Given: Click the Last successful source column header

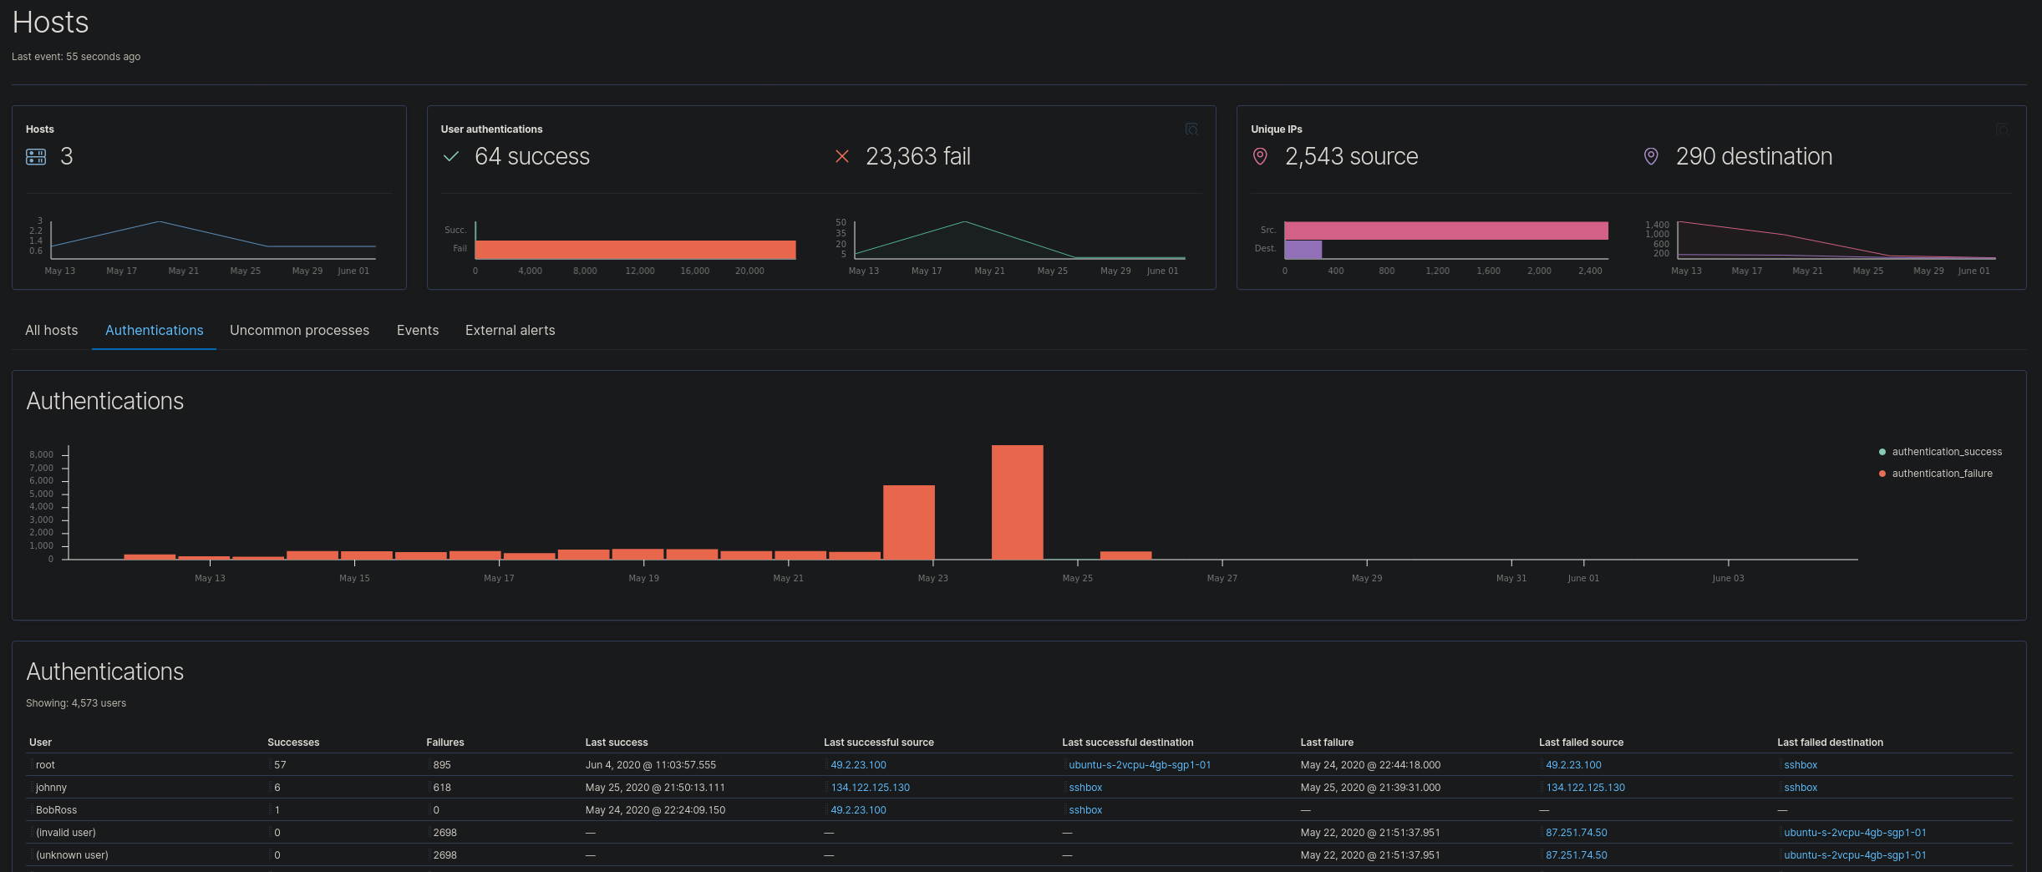Looking at the screenshot, I should coord(879,743).
